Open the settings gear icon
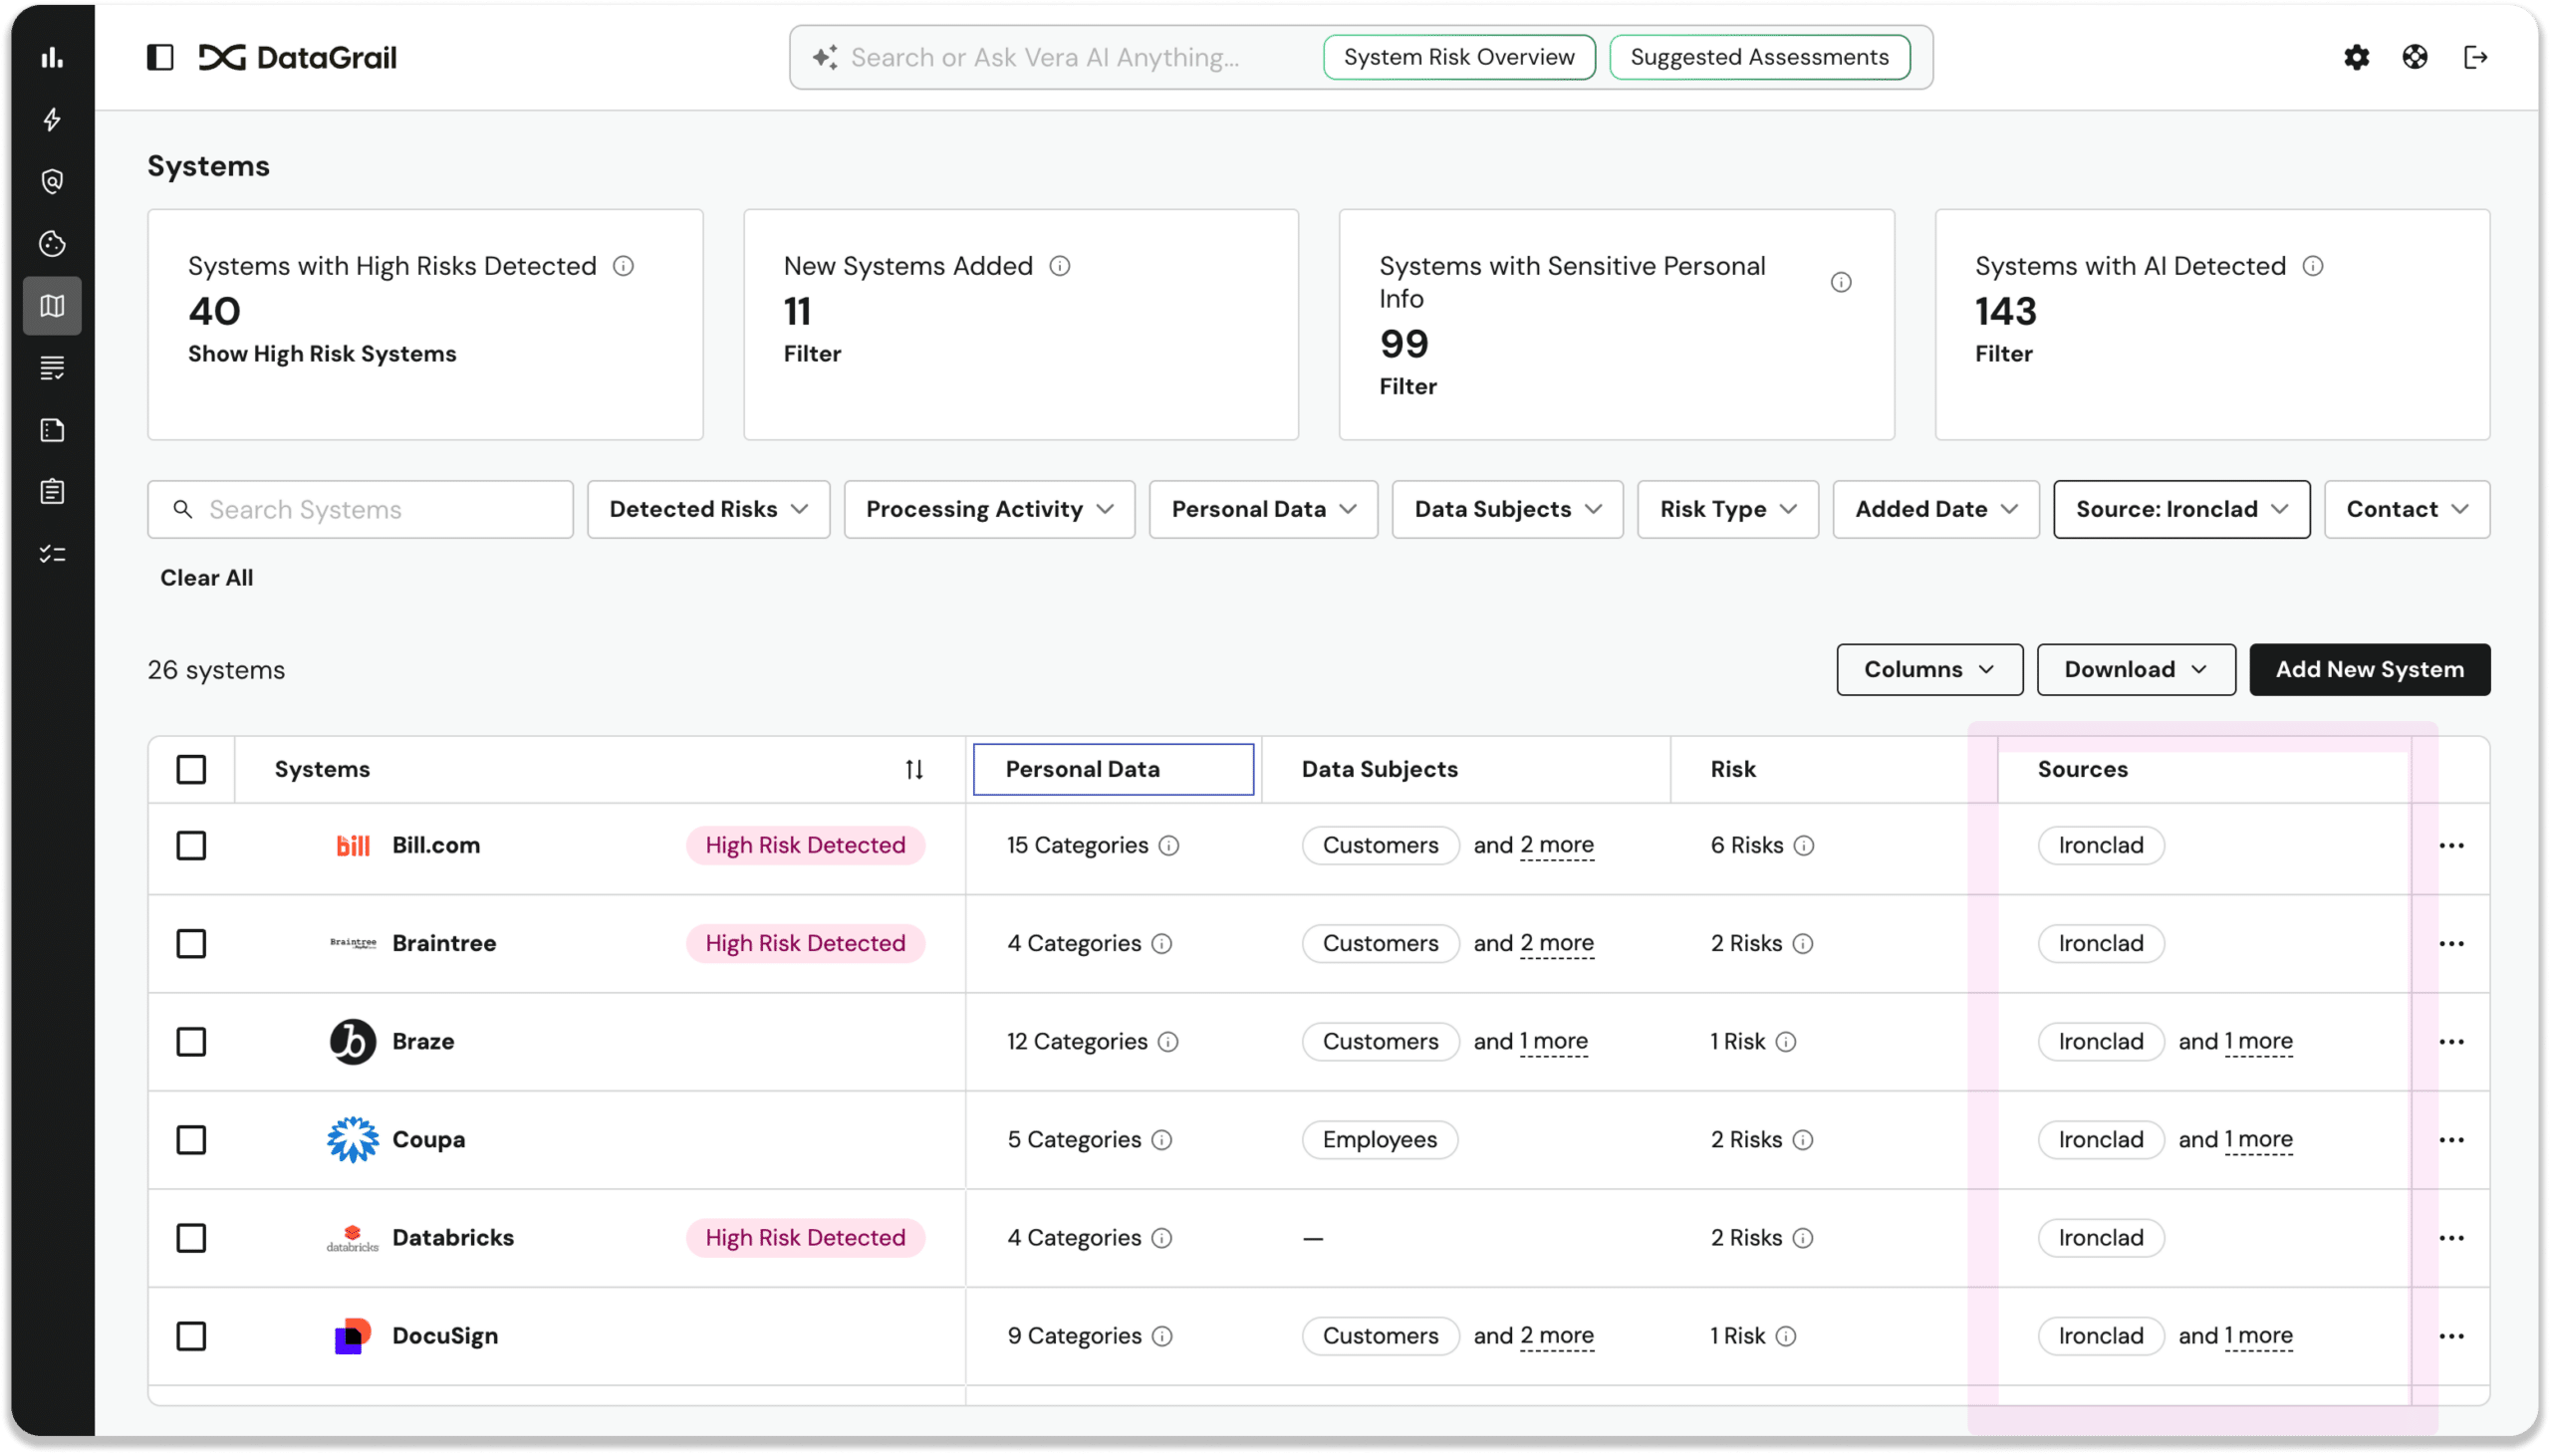Viewport: 2550px width, 1454px height. 2355,58
